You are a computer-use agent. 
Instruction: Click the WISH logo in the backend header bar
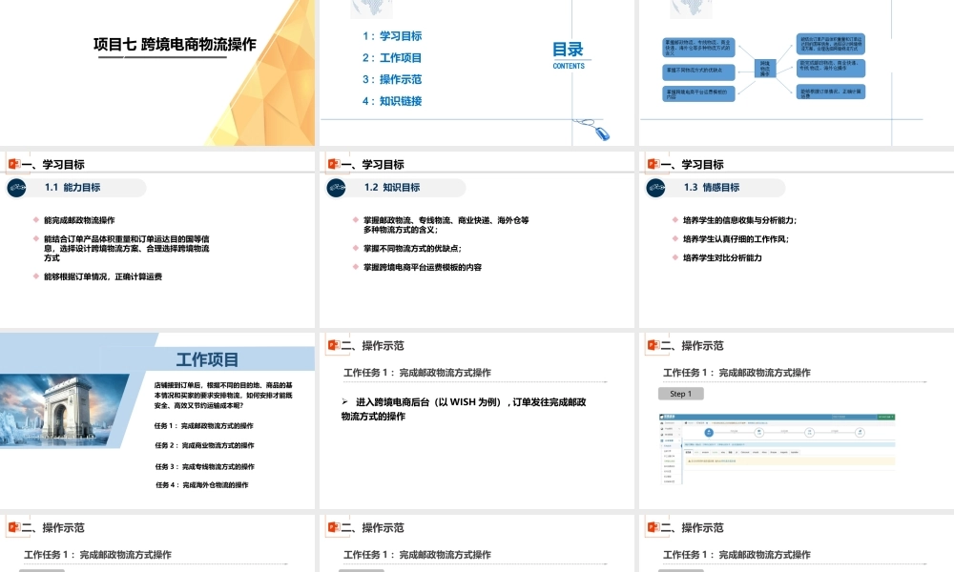tap(665, 415)
